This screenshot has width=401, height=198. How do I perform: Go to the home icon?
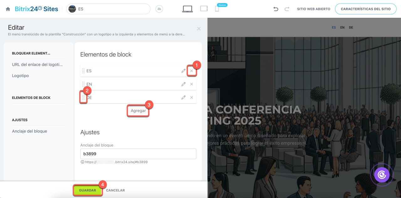click(8, 9)
